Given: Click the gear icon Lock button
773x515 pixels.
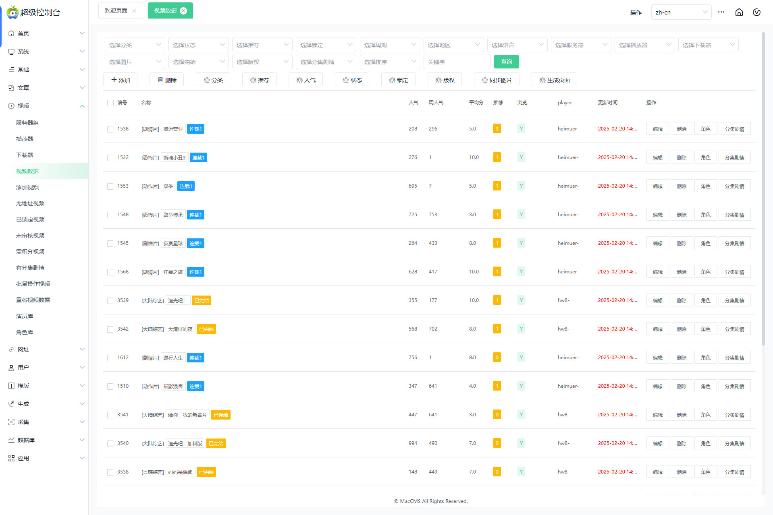Looking at the screenshot, I should point(398,80).
